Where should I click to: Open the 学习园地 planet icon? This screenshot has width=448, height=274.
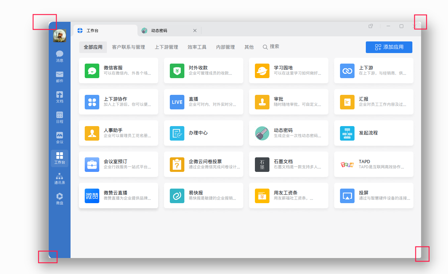click(262, 71)
